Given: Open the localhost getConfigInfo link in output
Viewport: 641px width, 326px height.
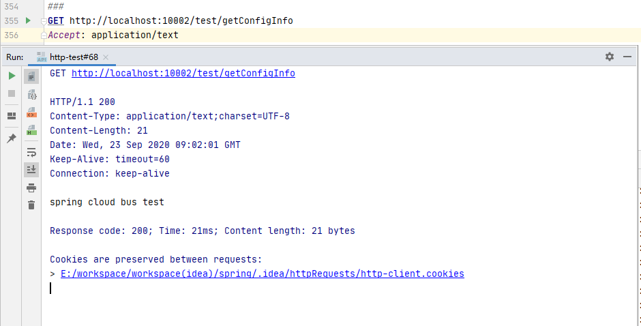Looking at the screenshot, I should [183, 73].
